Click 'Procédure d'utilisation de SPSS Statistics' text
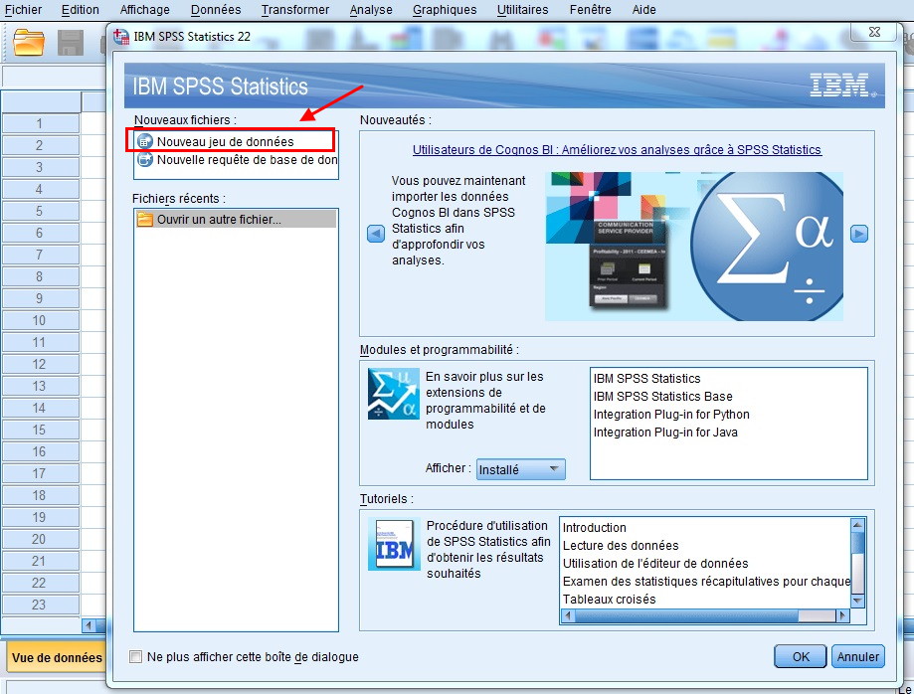 pos(488,549)
